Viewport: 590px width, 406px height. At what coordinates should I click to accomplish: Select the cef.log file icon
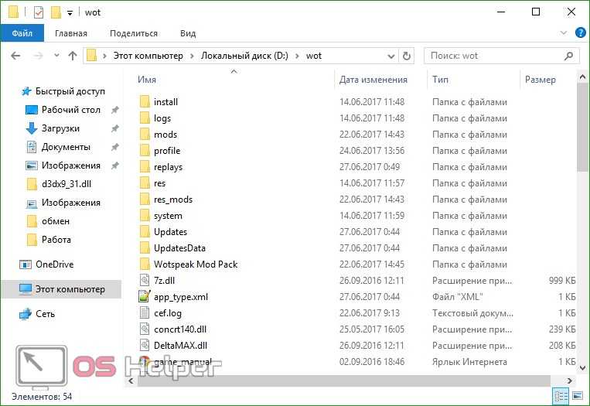pyautogui.click(x=145, y=312)
